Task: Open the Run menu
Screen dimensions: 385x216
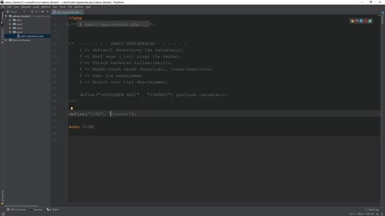Action: [x=55, y=7]
